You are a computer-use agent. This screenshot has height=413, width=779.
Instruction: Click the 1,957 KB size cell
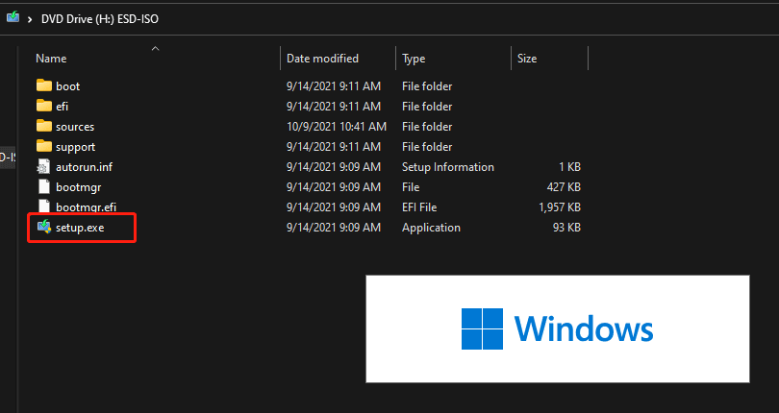tap(560, 207)
